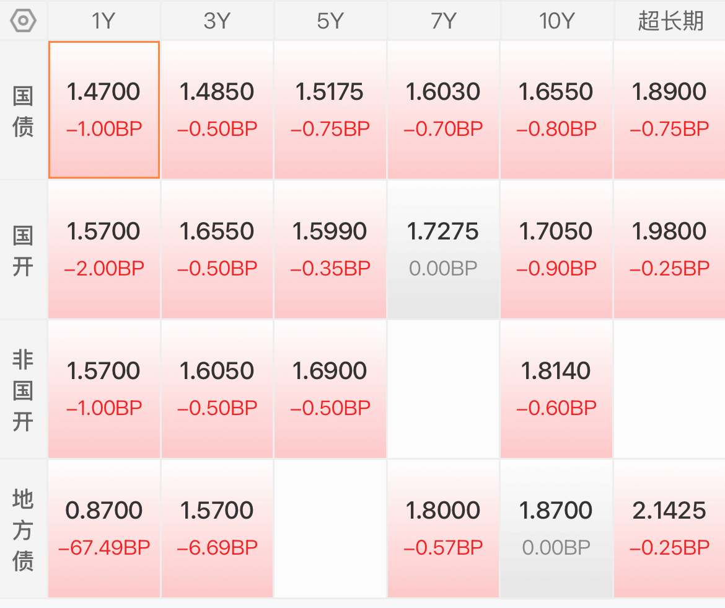
Task: Open 地方债 超长期 cell 2.1425
Action: [670, 529]
